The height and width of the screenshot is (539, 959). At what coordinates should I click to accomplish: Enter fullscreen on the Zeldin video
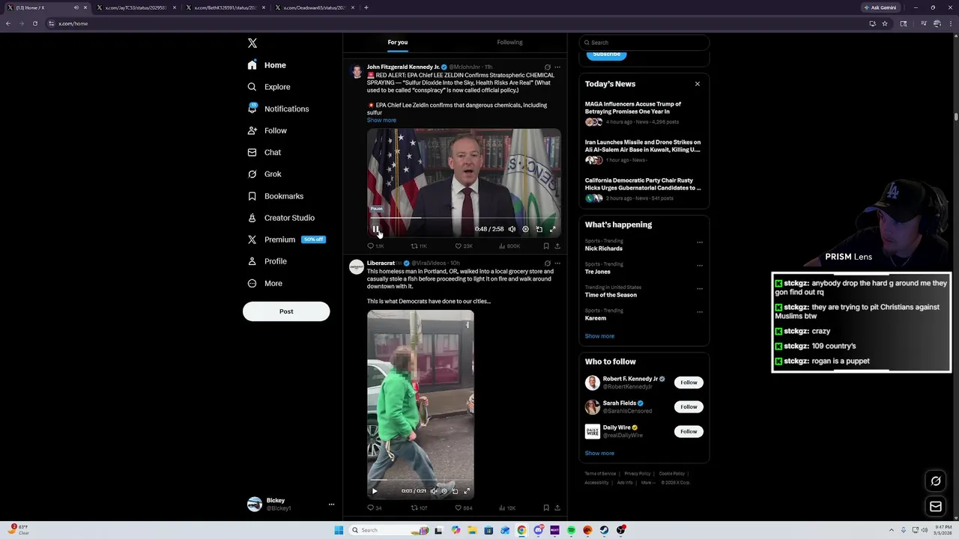click(x=553, y=229)
